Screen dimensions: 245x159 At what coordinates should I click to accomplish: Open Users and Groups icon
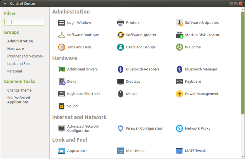tap(120, 47)
